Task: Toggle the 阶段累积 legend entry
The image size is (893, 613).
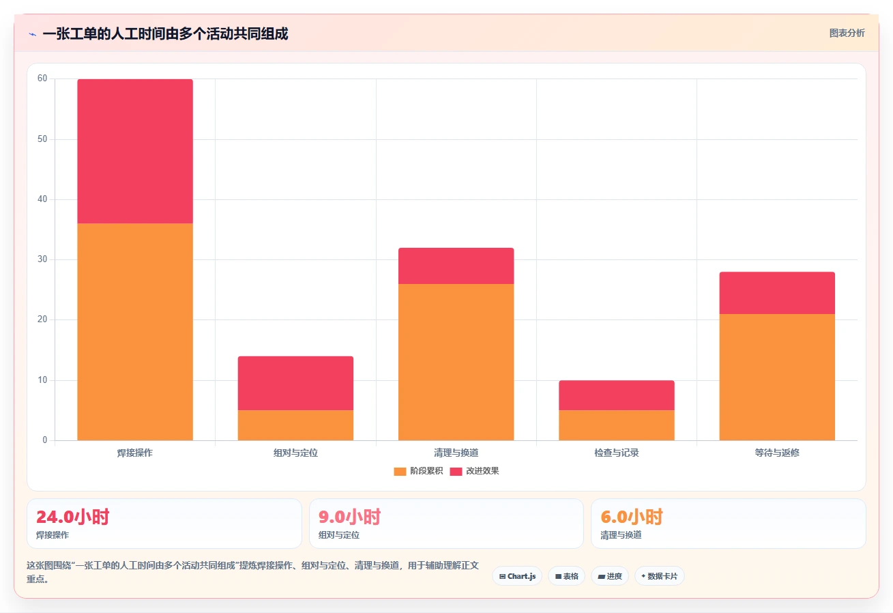Action: coord(418,471)
